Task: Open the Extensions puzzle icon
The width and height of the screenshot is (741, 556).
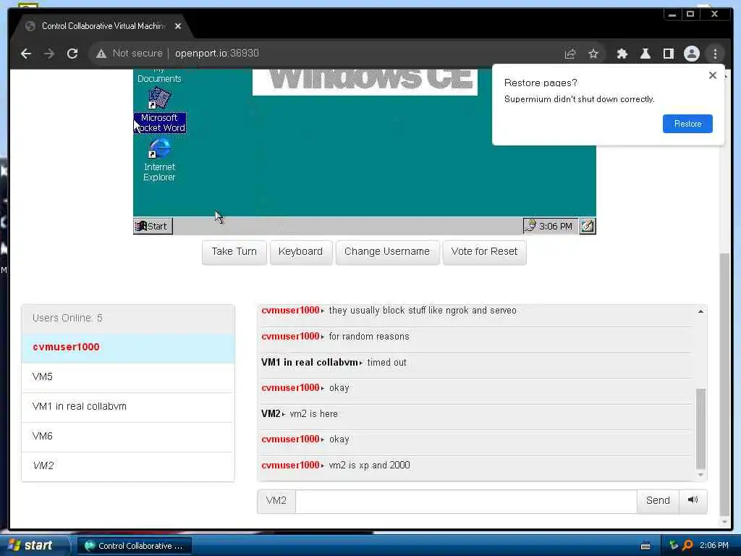Action: (x=622, y=54)
